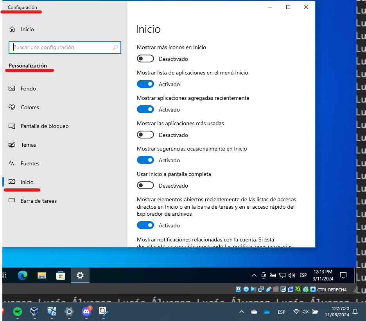Screen dimensions: 366x321
Task: Turn off 'Mostrar sugerencias ocasionalmente en Inicio'
Action: click(145, 160)
